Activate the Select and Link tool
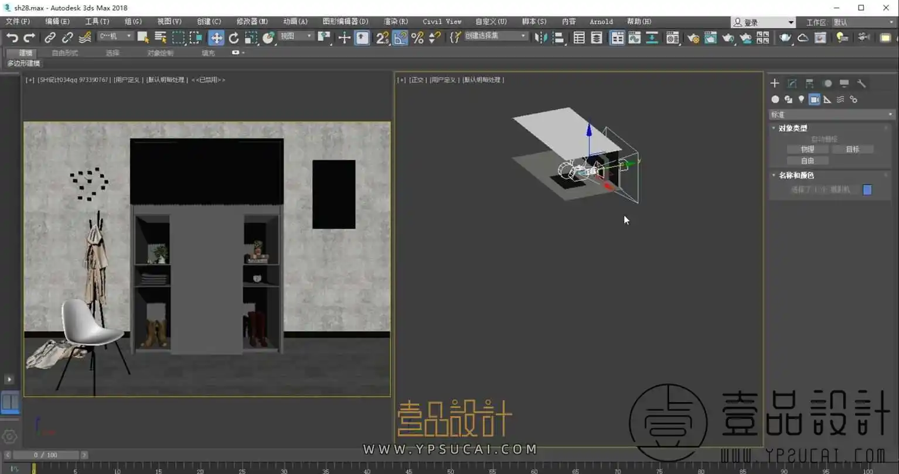899x474 pixels. point(50,37)
